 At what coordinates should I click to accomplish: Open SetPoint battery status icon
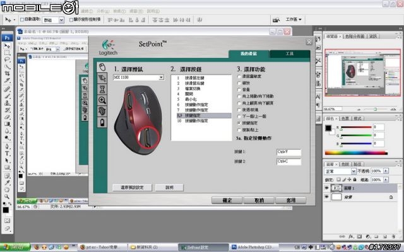click(x=102, y=122)
